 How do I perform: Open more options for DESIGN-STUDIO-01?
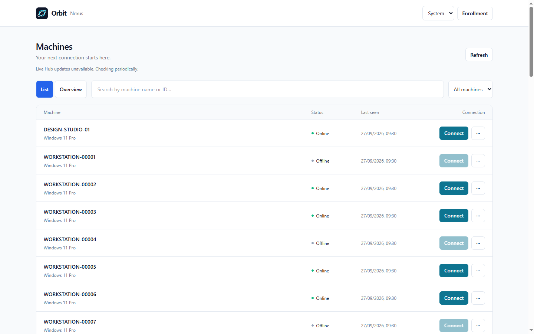(478, 133)
